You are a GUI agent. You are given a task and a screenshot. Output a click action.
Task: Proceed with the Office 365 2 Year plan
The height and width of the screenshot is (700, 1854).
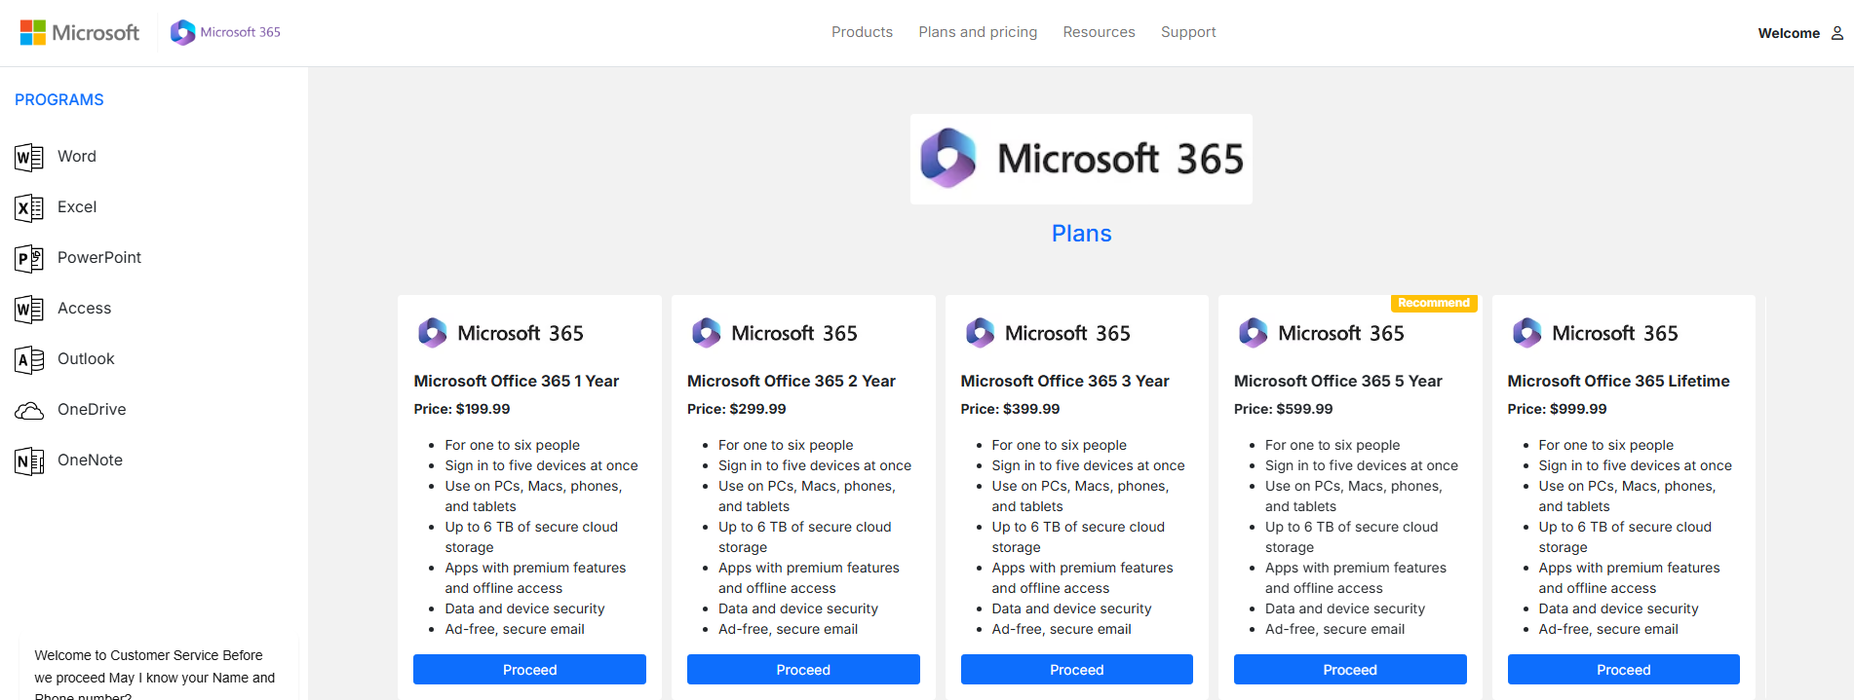point(803,670)
